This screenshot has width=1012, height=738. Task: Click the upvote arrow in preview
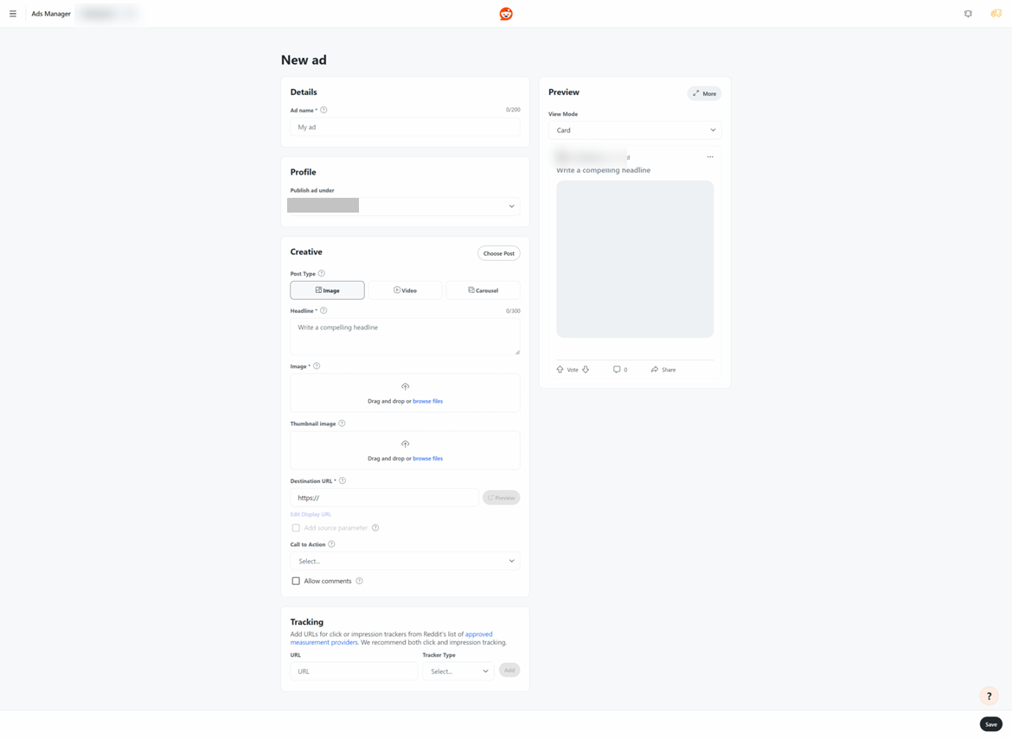(560, 369)
